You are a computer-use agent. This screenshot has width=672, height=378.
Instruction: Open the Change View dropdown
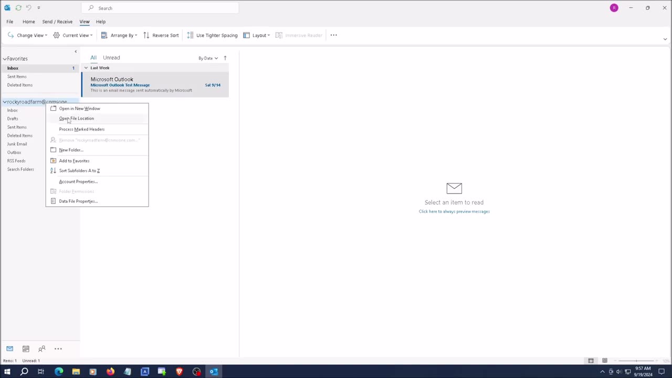pos(27,35)
